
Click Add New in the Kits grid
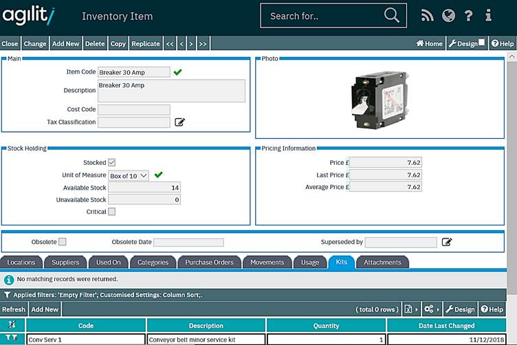[45, 309]
